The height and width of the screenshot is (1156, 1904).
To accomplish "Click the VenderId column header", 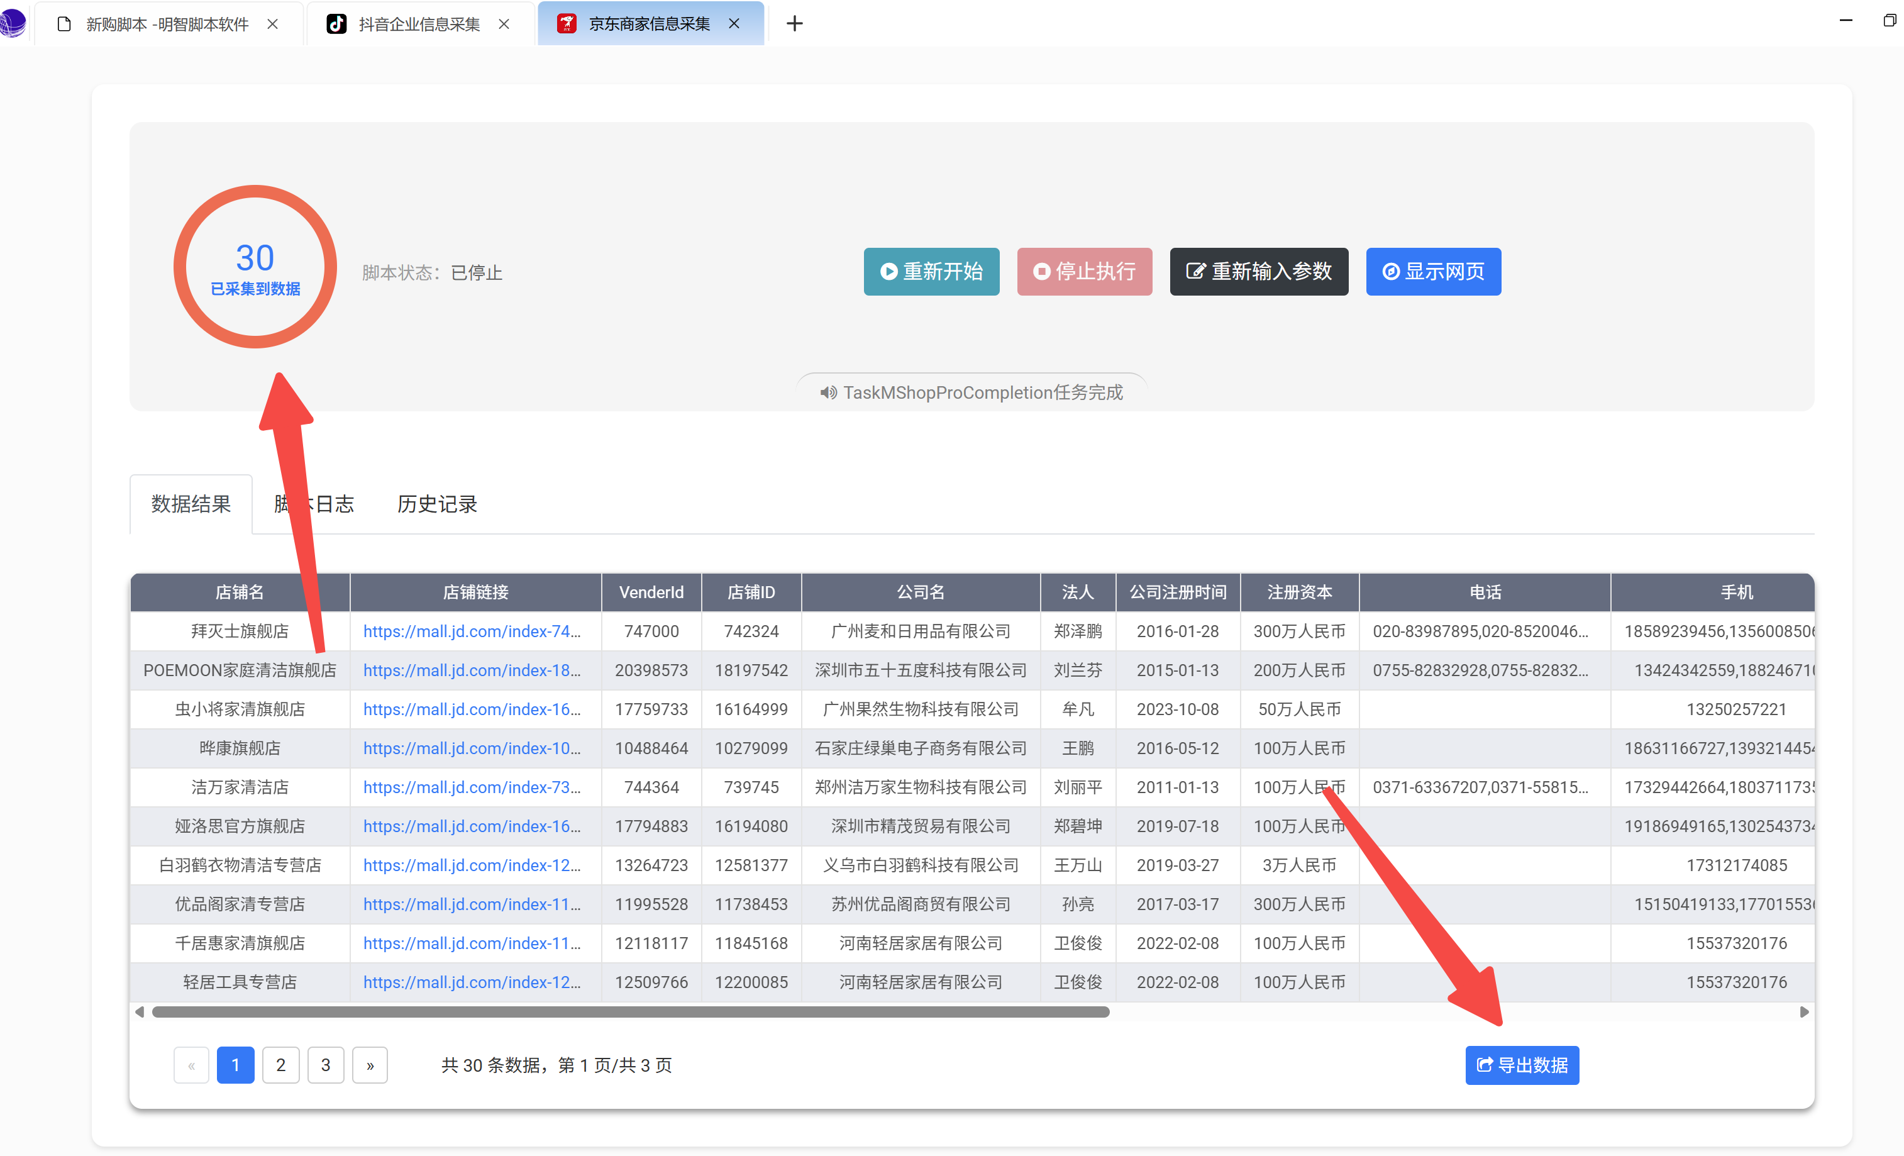I will [651, 592].
